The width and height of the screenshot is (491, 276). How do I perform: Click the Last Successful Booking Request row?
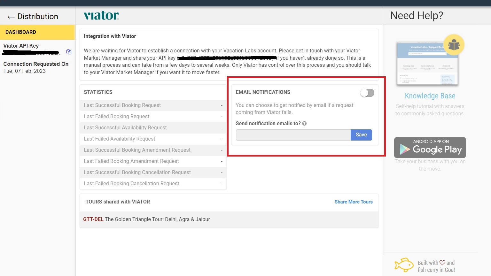pos(153,105)
